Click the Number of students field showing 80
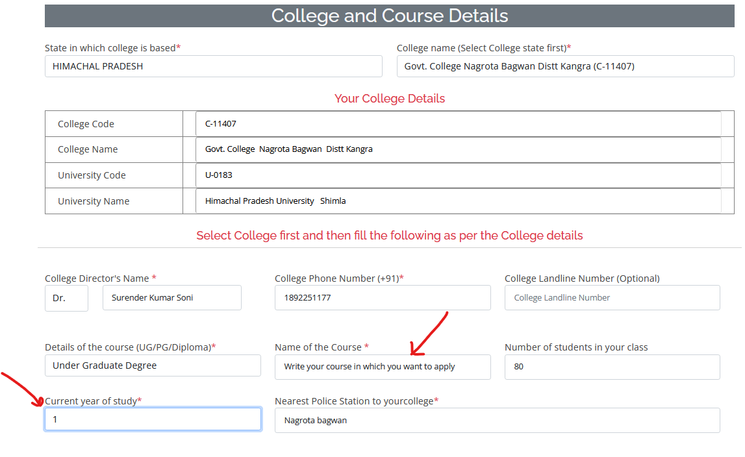The width and height of the screenshot is (745, 457). [612, 367]
